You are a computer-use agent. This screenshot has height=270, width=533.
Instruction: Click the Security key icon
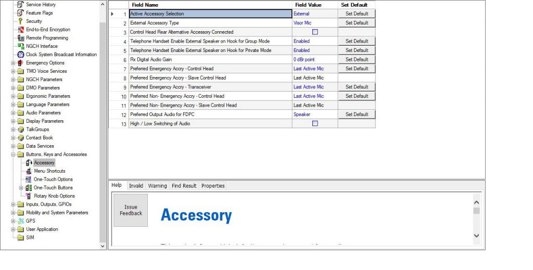click(x=20, y=21)
